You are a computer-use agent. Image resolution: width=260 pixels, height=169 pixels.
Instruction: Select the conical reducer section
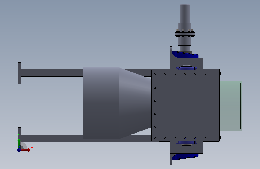(135, 103)
